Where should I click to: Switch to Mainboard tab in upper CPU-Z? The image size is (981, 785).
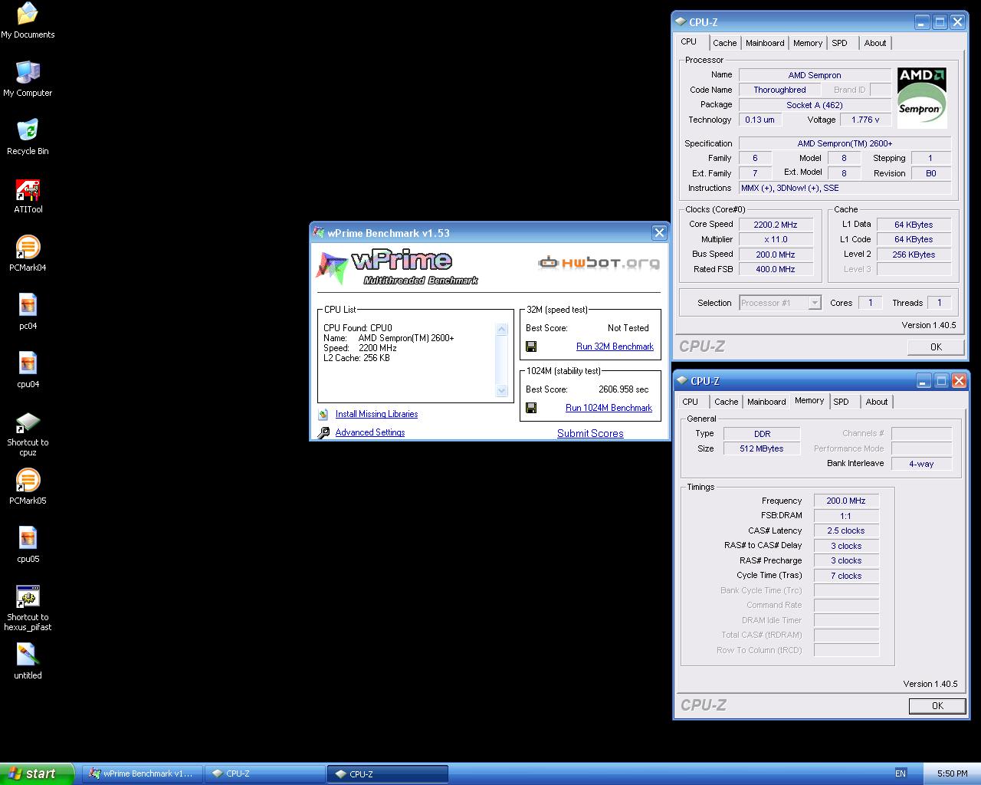(x=765, y=43)
